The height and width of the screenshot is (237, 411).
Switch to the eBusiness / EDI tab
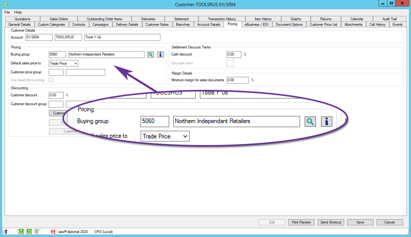click(257, 25)
